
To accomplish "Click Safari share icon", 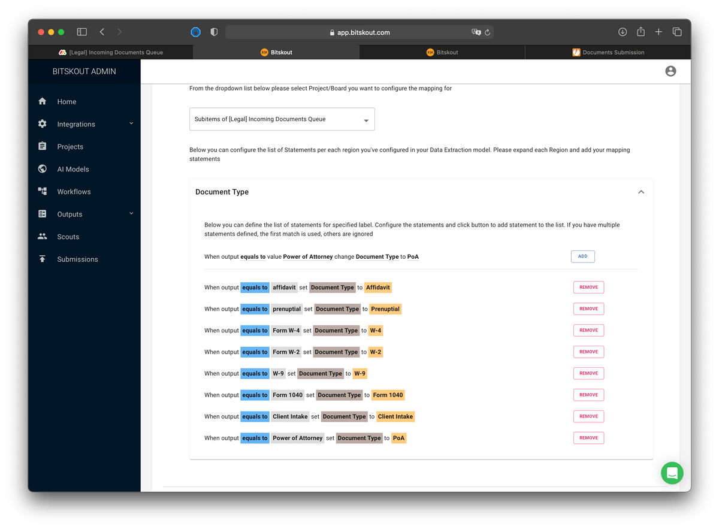I will coord(641,32).
